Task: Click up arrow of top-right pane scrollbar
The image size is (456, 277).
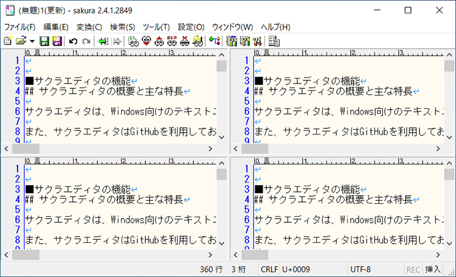Action: pos(449,54)
